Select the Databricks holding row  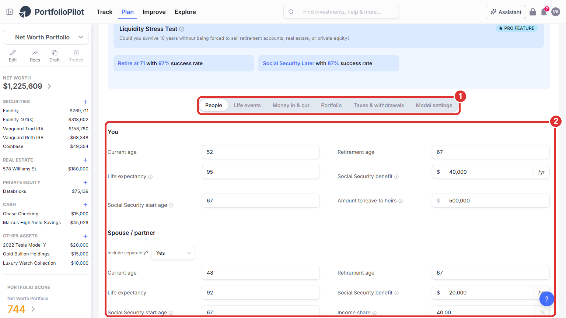[46, 191]
